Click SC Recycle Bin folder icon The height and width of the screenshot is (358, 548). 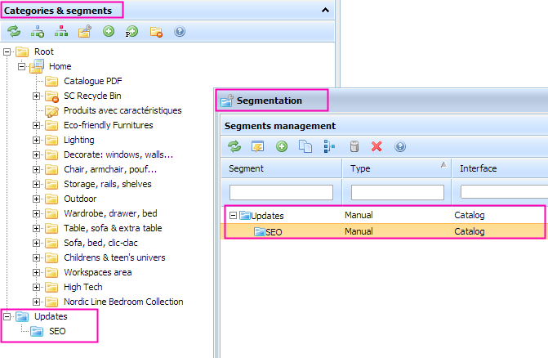[51, 96]
